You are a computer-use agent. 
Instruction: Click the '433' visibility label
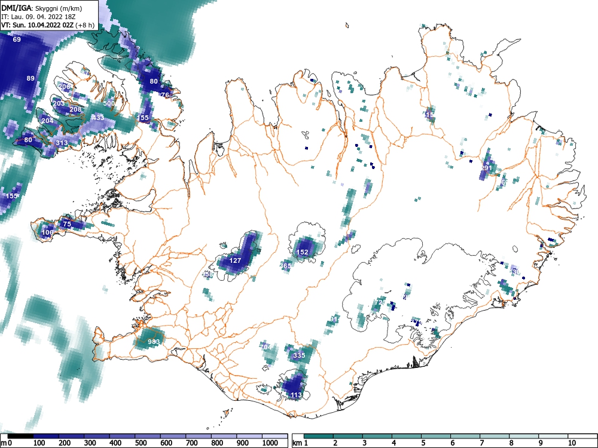click(98, 117)
